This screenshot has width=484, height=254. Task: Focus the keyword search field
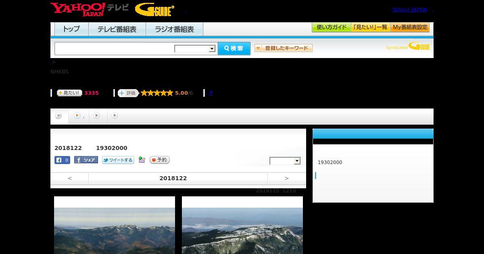click(x=115, y=48)
